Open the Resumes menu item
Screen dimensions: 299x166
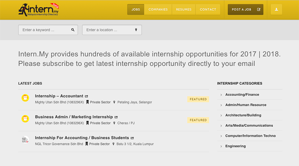coord(184,9)
